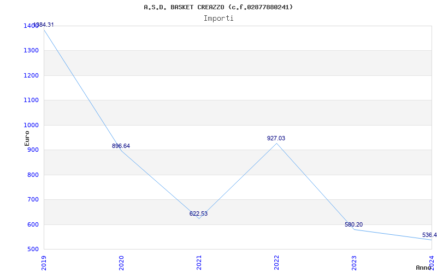Click the 2021 year tick label
The height and width of the screenshot is (273, 437).
tap(199, 263)
